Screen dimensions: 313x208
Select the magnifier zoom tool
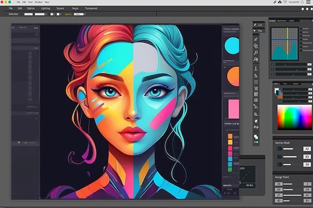256,53
